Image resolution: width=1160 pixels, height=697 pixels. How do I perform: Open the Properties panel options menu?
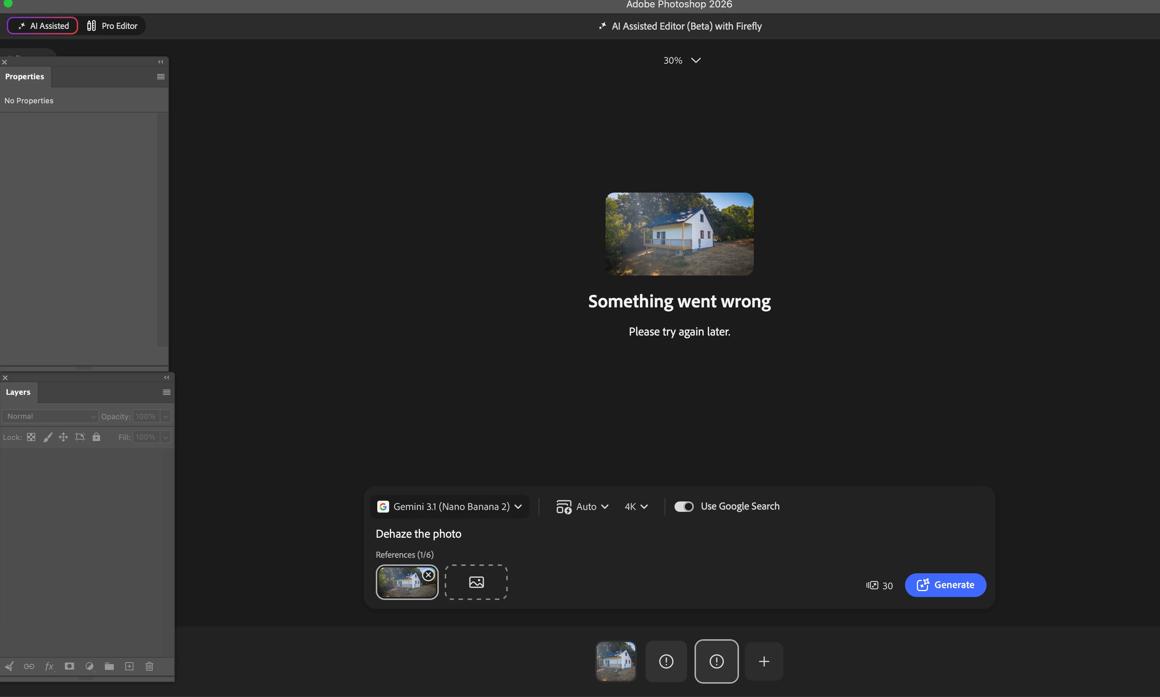[x=161, y=77]
